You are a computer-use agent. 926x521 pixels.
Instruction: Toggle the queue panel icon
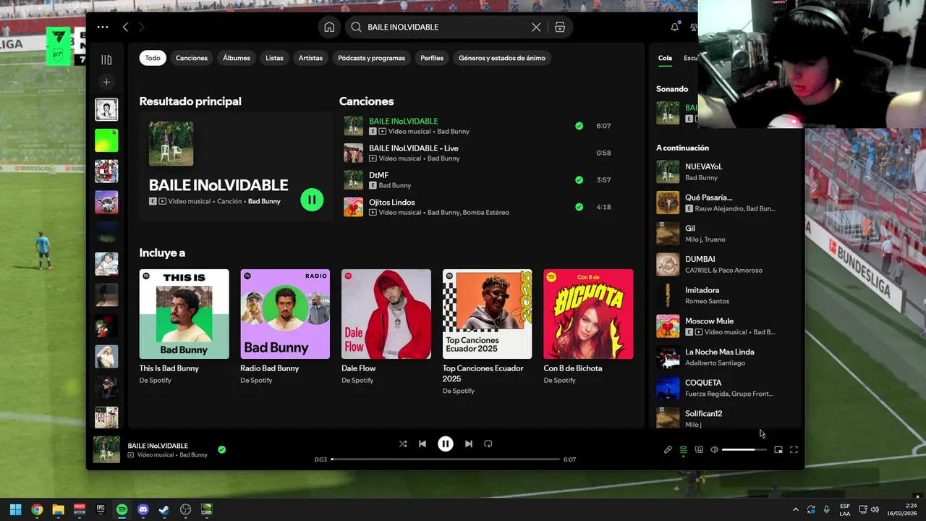coord(683,449)
